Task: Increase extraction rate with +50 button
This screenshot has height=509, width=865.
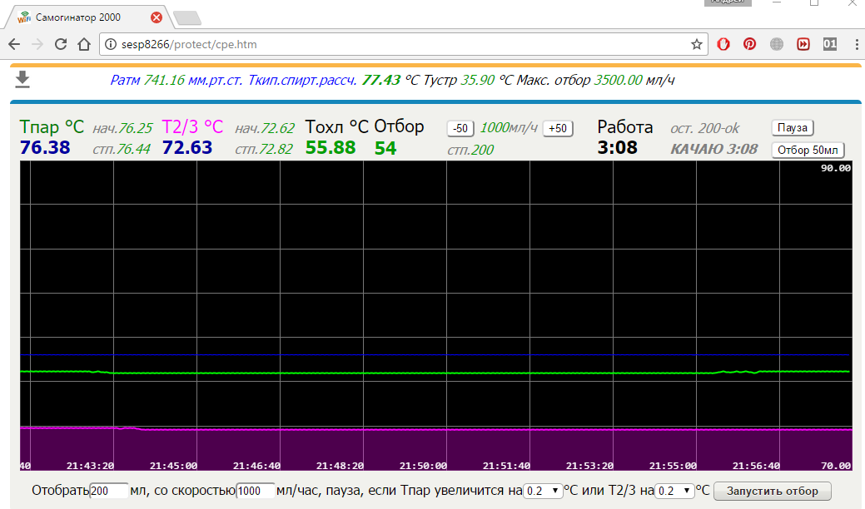Action: [558, 128]
